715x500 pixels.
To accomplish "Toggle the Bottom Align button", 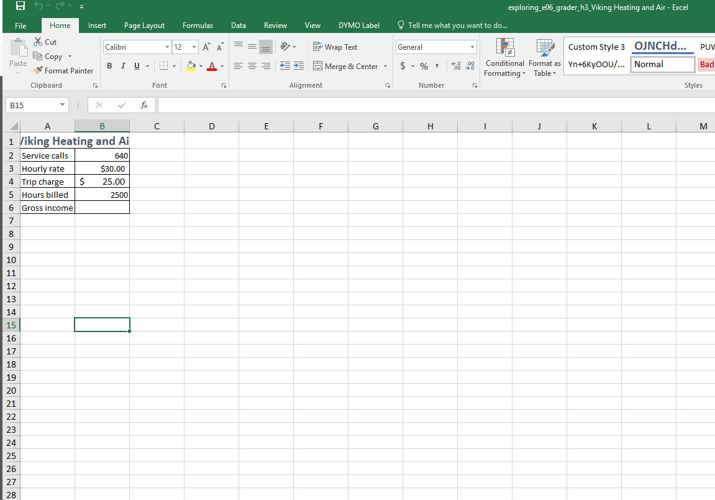I will [266, 47].
